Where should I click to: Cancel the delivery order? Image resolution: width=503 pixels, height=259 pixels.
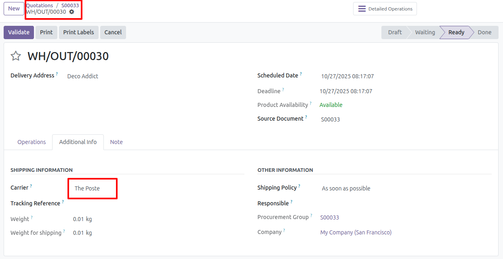113,32
